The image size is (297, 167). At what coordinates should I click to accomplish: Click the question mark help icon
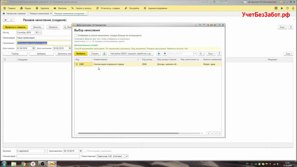[219, 53]
